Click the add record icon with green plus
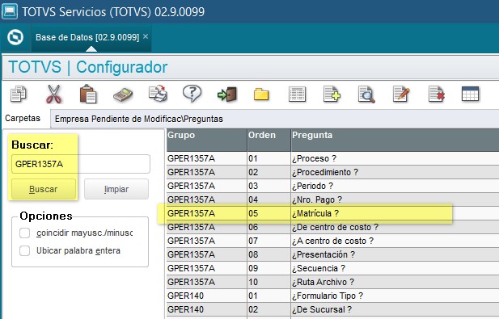 pos(332,94)
